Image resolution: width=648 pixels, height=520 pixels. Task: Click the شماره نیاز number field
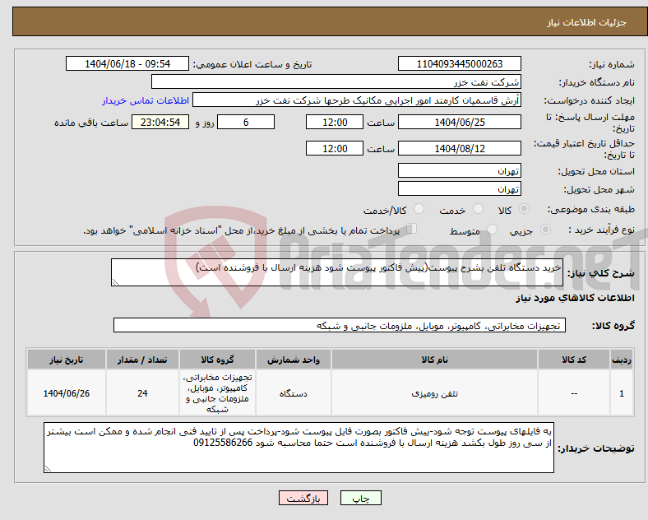tap(459, 63)
